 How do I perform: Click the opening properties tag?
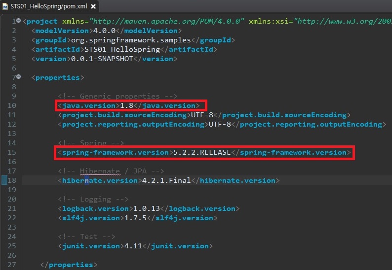pos(58,78)
